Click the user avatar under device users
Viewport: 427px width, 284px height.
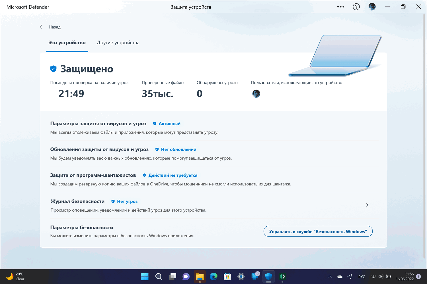256,94
